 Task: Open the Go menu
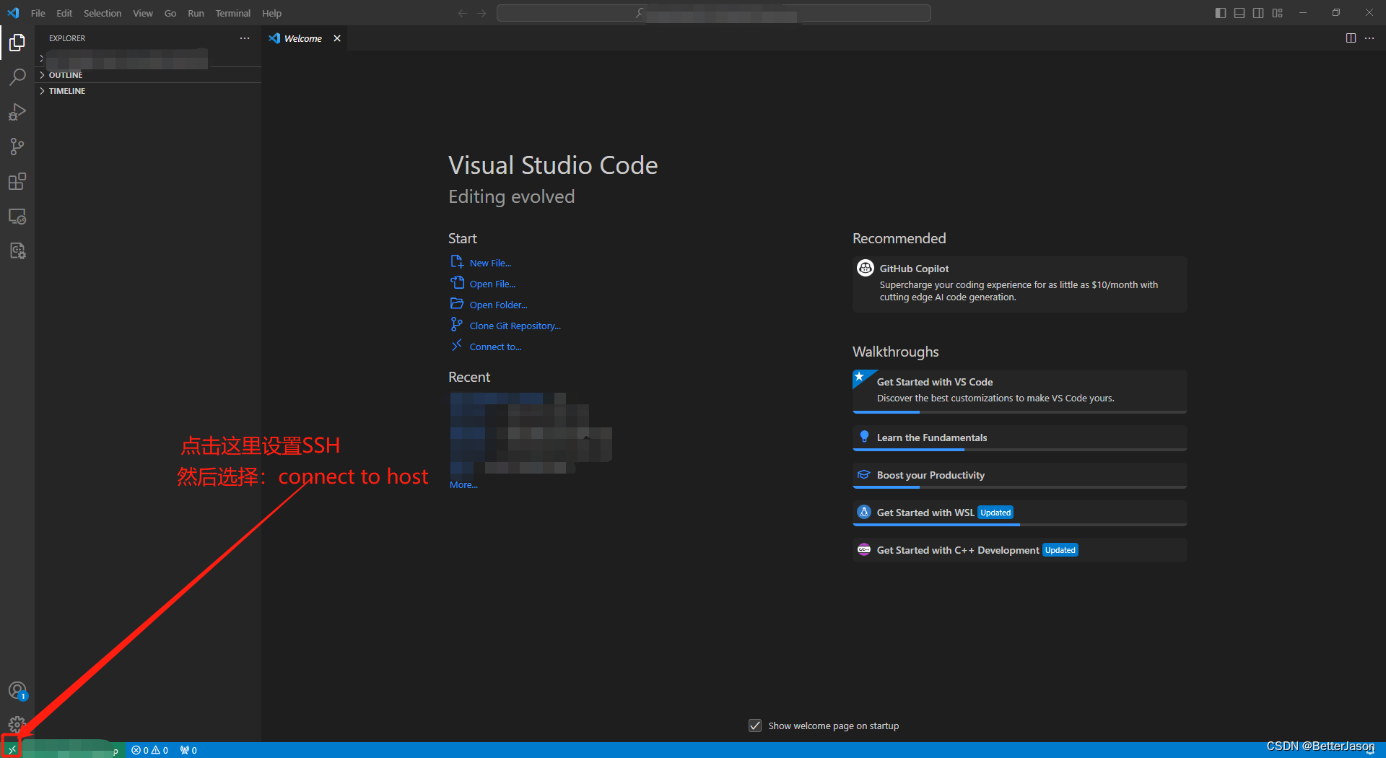point(170,13)
